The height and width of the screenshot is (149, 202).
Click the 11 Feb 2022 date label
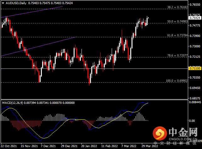point(109,146)
